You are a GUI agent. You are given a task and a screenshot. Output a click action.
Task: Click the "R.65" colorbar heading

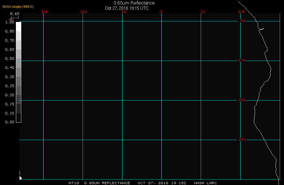(15, 14)
